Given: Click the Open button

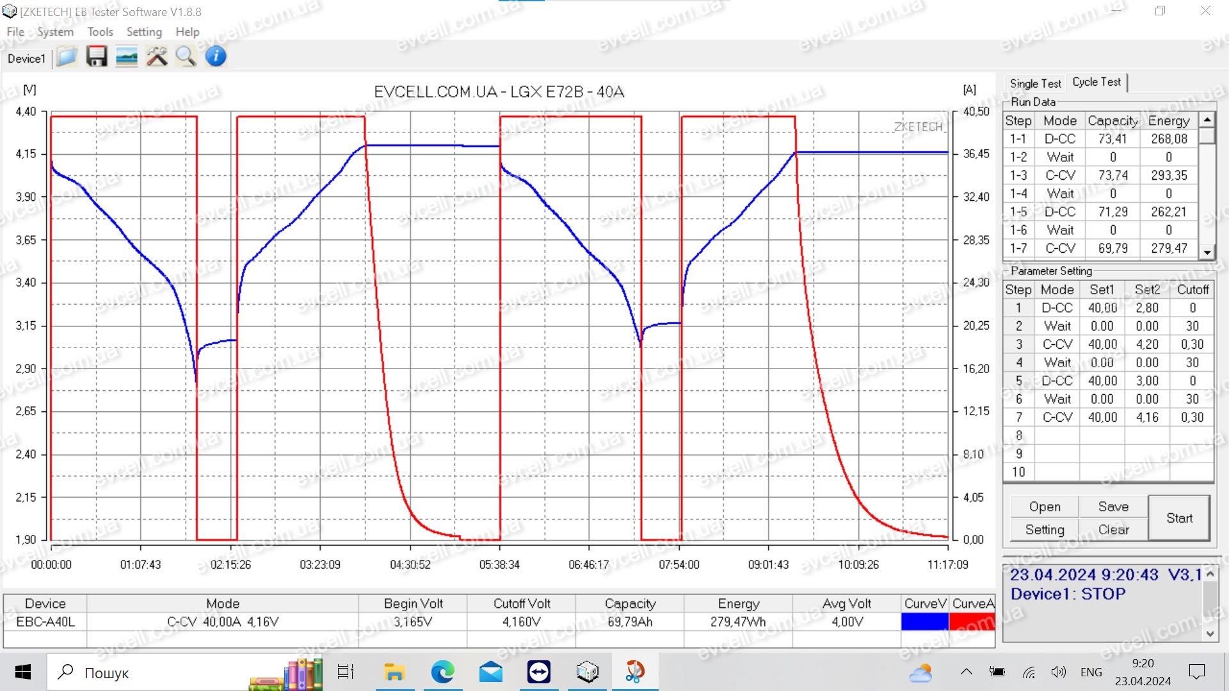Looking at the screenshot, I should click(1045, 507).
